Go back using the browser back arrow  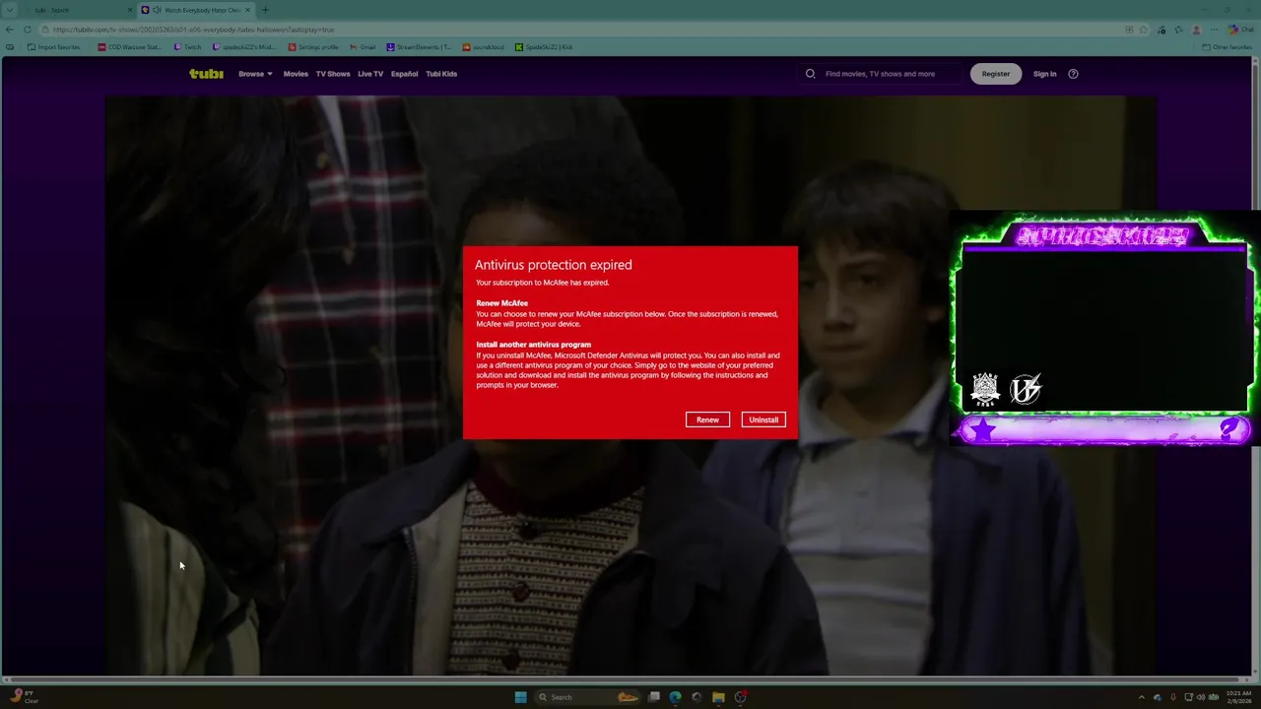10,30
